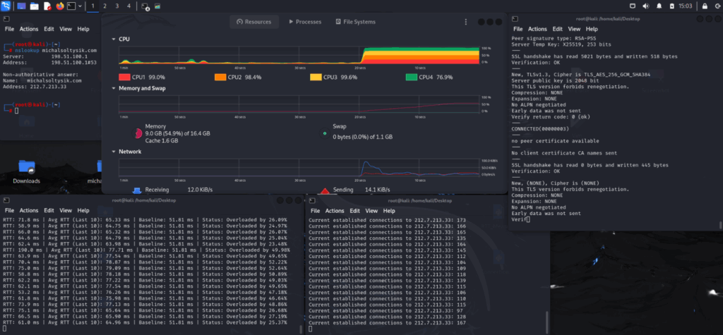
Task: Open Actions menu in the TLS handshake terminal
Action: point(537,29)
